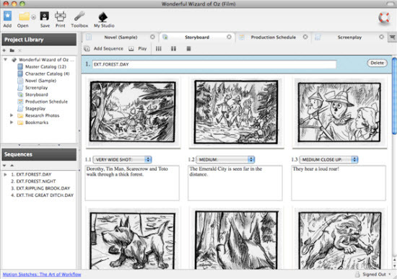Open shot type dropdown MEDIUM CLOSE UP
The image size is (397, 279).
(x=328, y=159)
